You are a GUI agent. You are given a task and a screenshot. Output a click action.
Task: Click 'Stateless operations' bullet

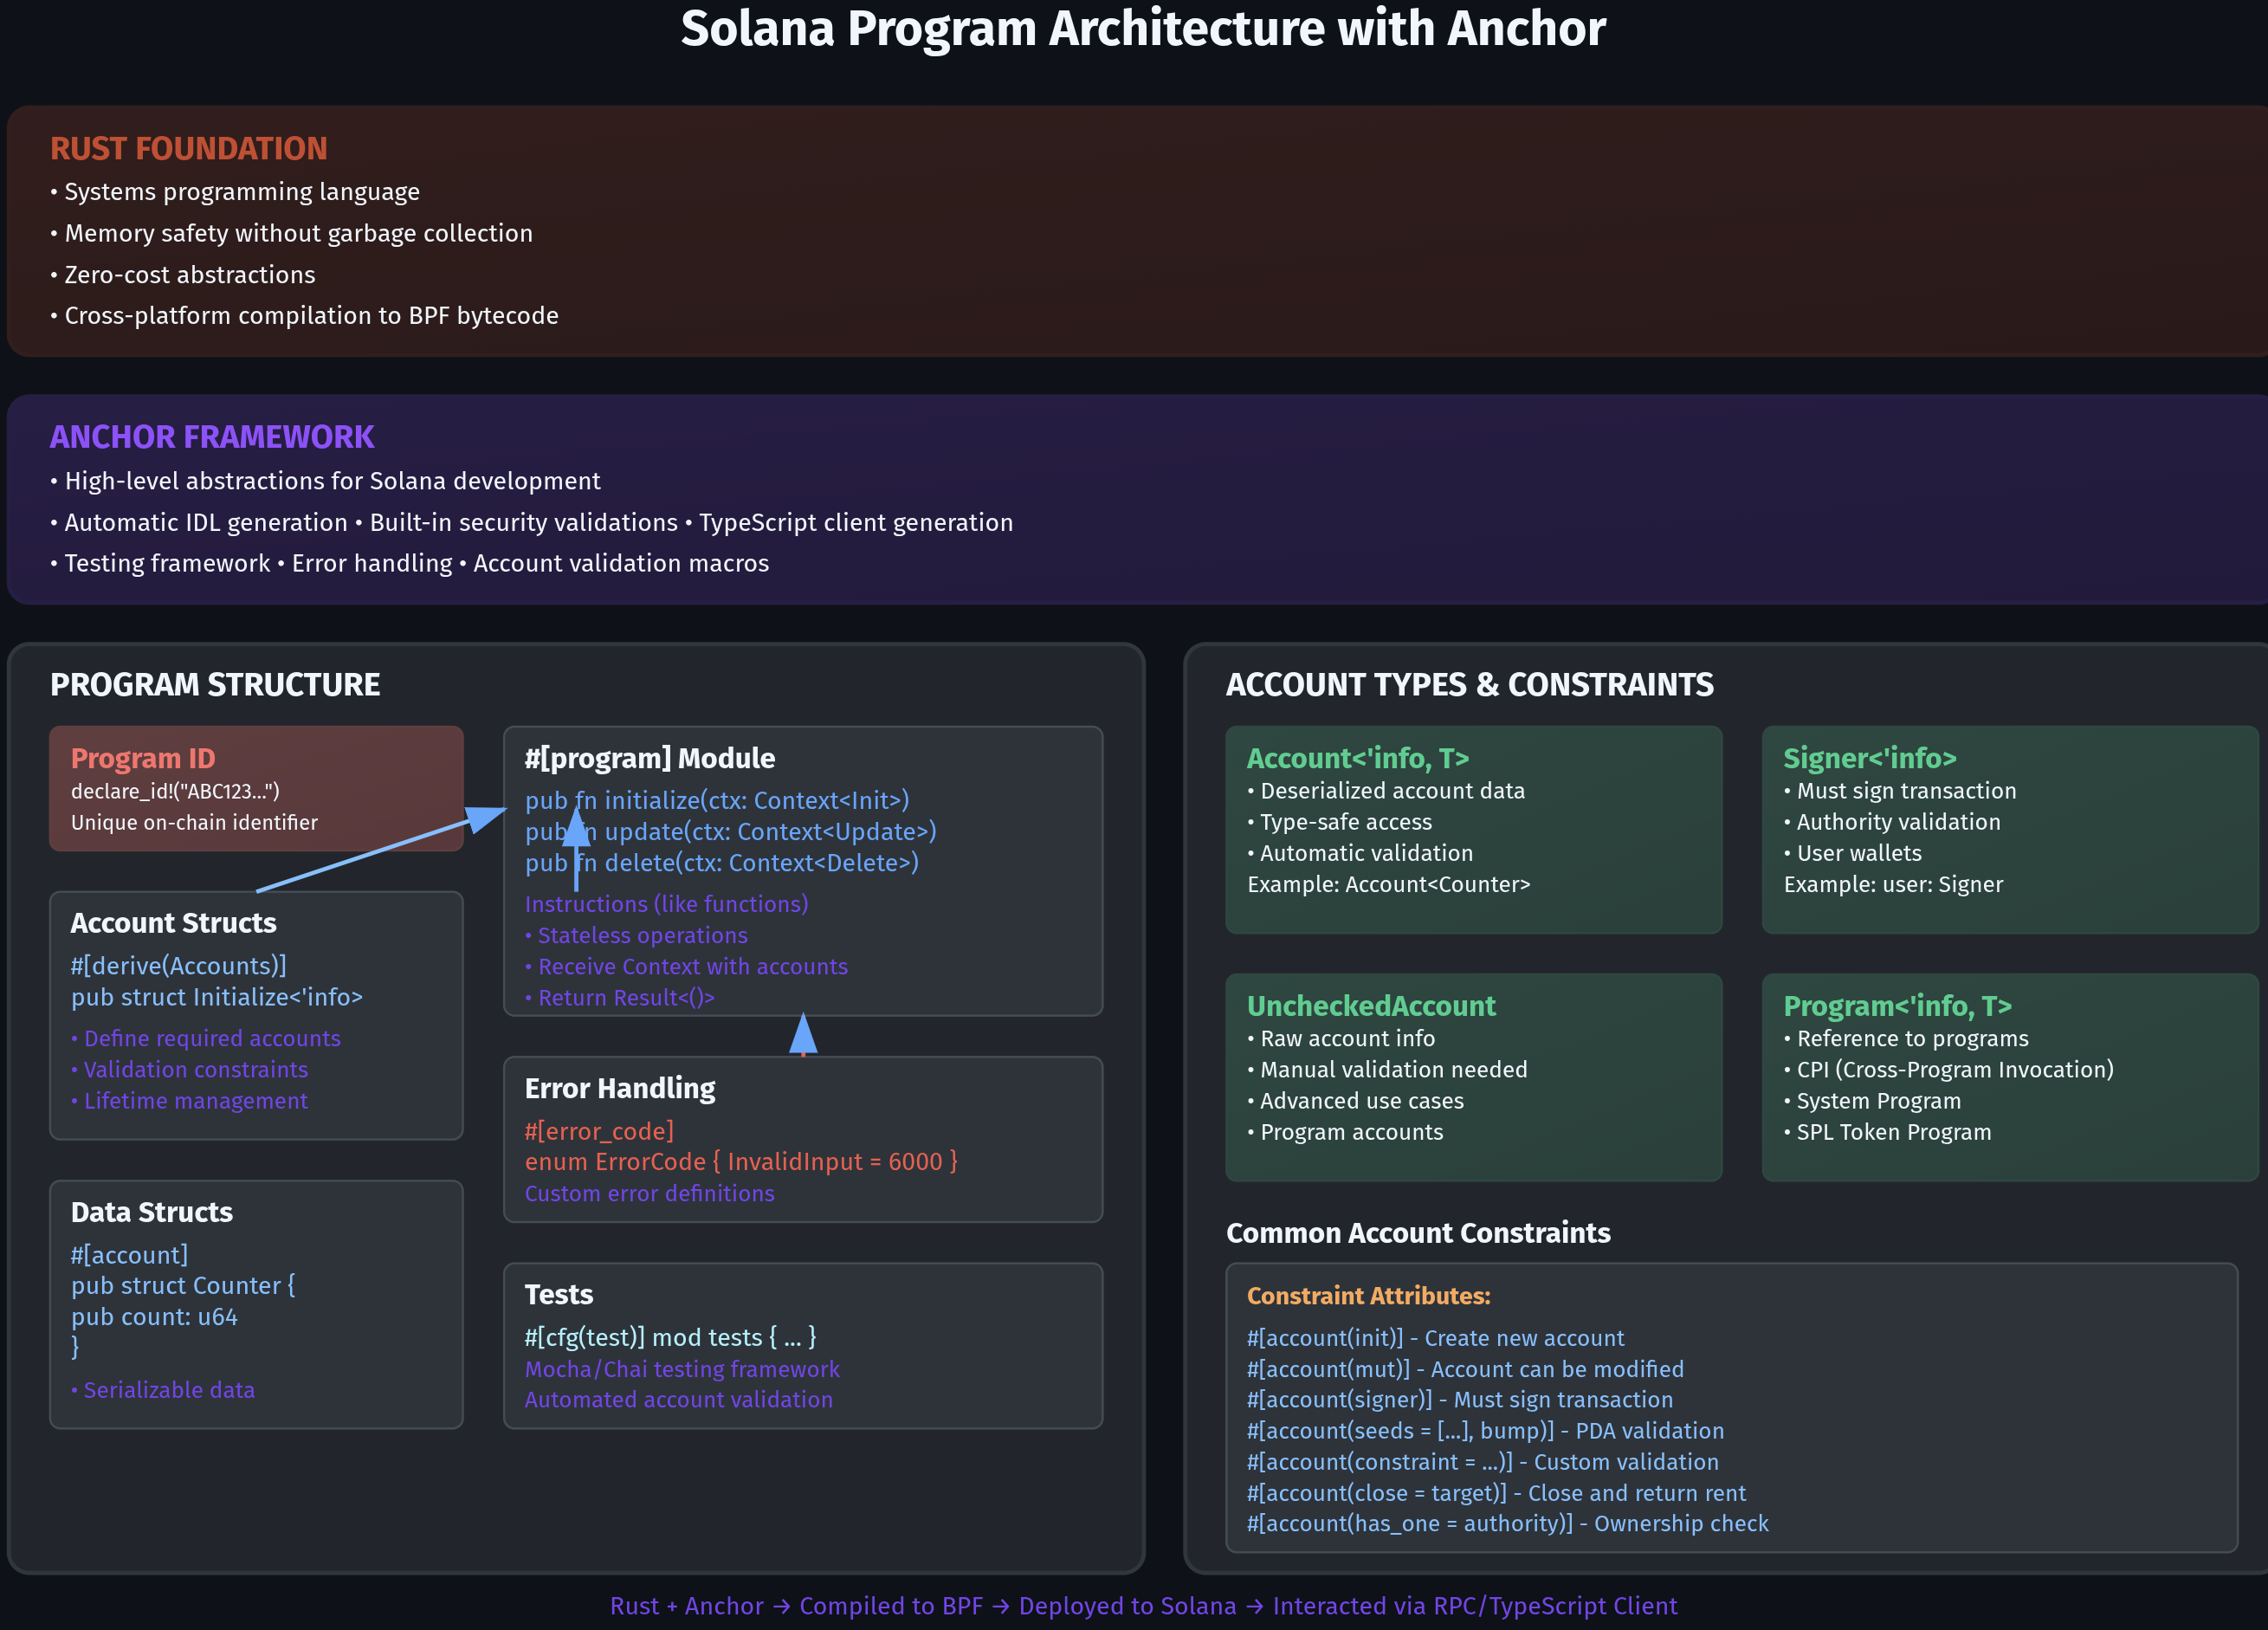point(637,936)
